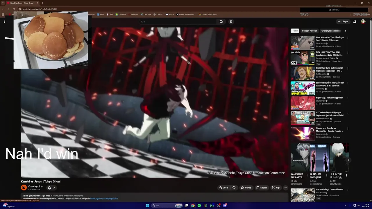Select the Seriden videolar filter chip
The height and width of the screenshot is (209, 372).
pyautogui.click(x=310, y=31)
